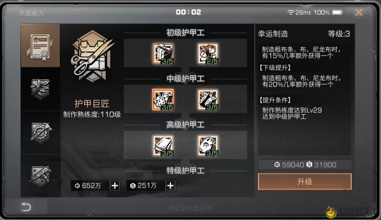Open the submachine gun weapon tab
This screenshot has height=220, width=381.
[x=40, y=176]
